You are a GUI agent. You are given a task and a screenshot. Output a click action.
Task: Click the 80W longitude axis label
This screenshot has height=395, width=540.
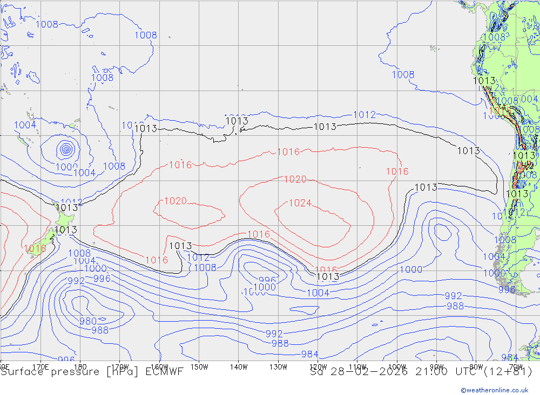(x=476, y=367)
